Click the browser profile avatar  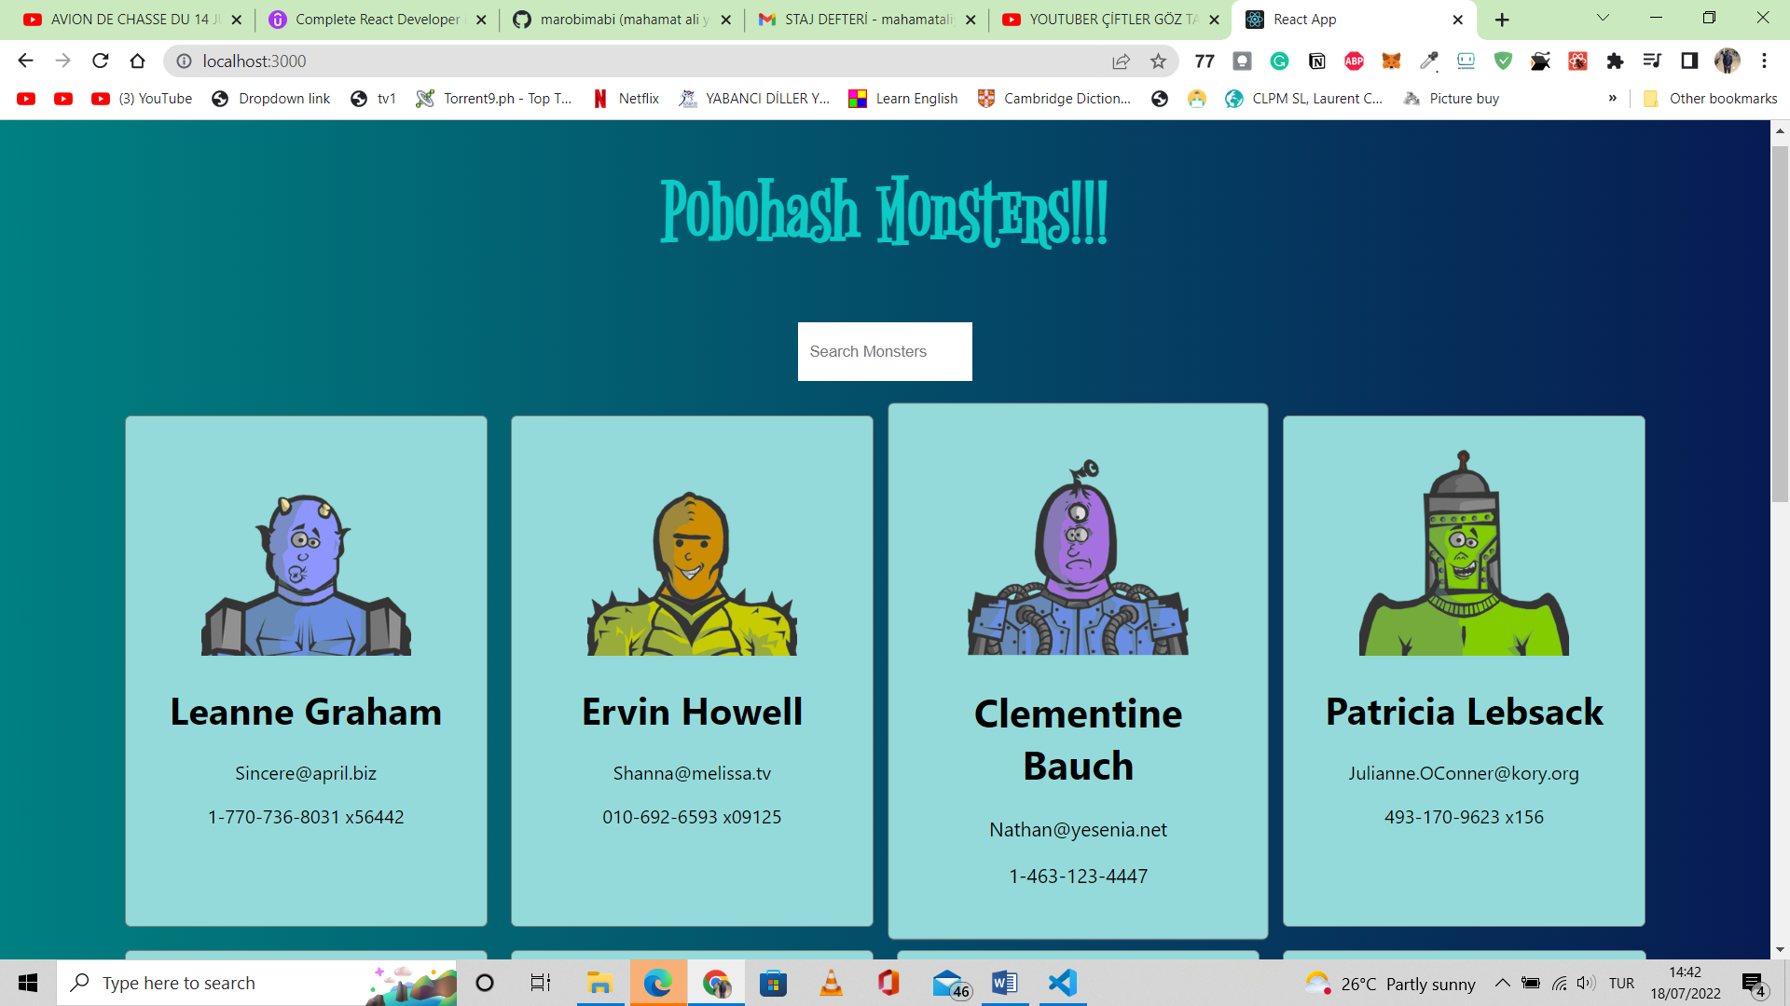coord(1728,61)
